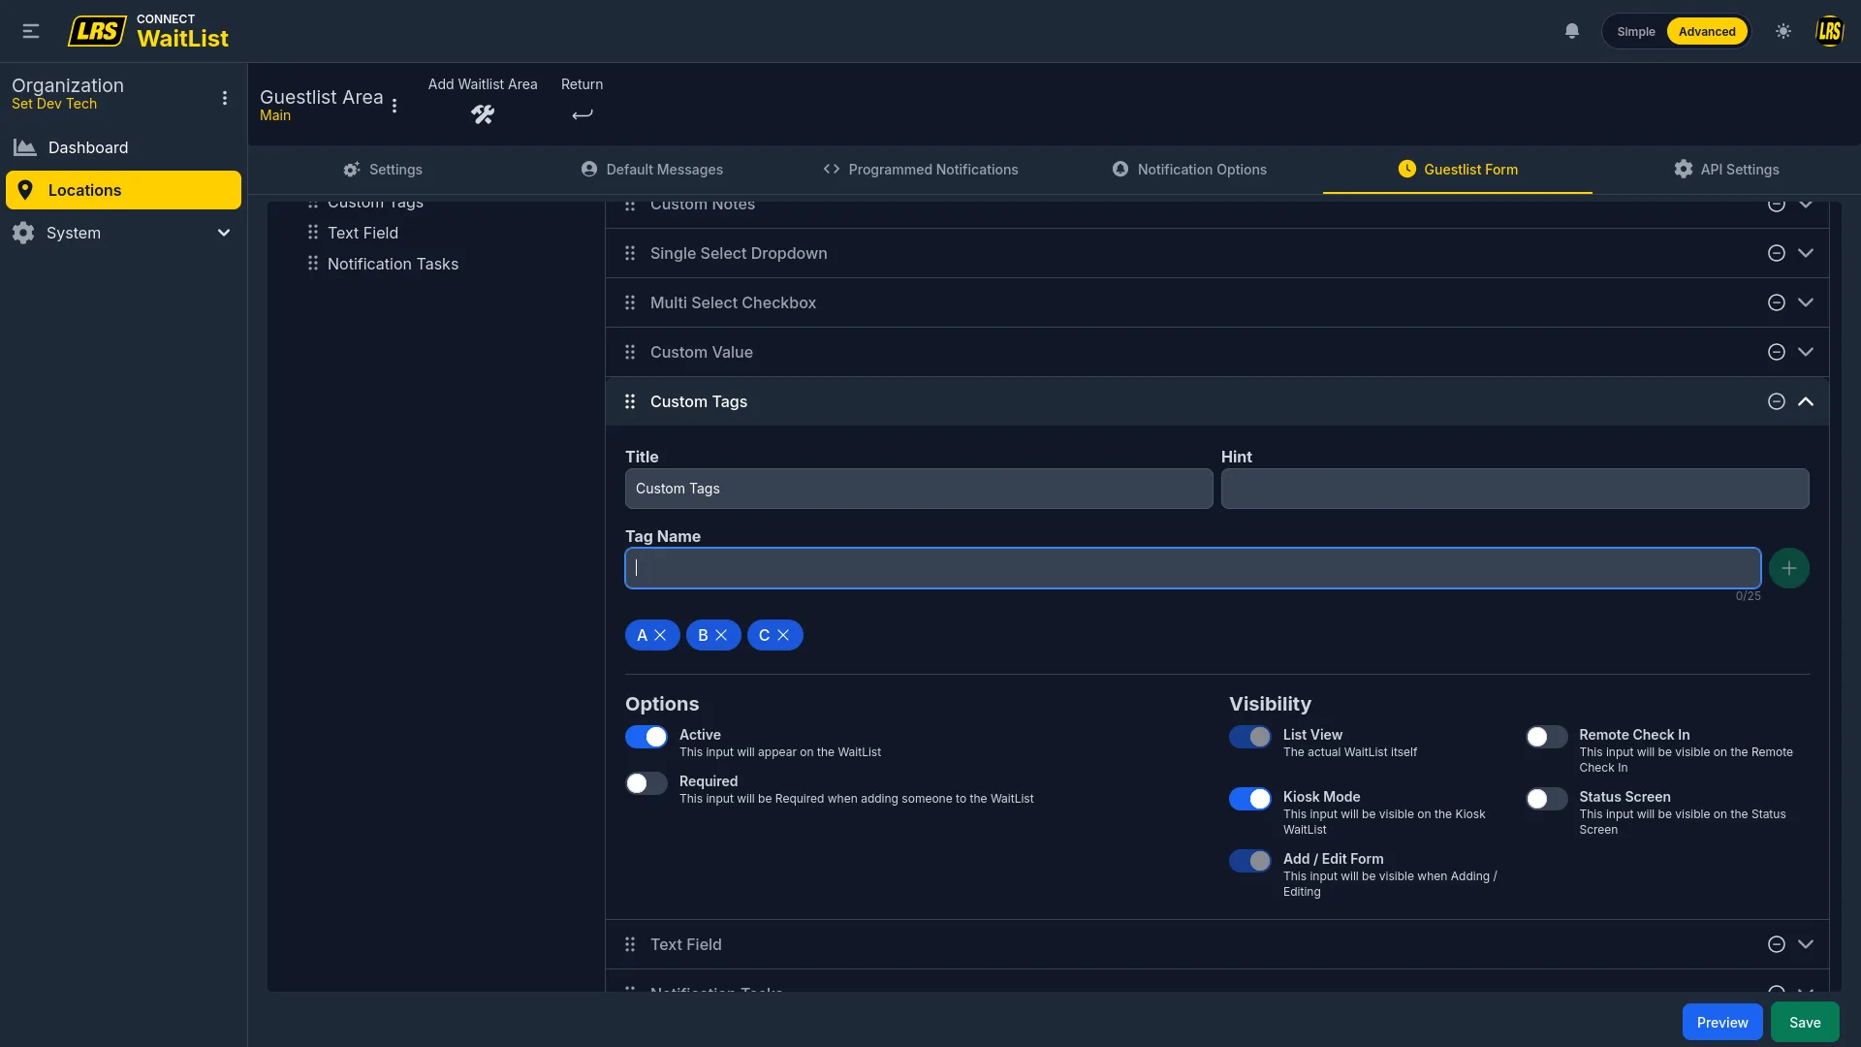Grab the Single Select Dropdown drag handle
Image resolution: width=1861 pixels, height=1047 pixels.
point(630,253)
